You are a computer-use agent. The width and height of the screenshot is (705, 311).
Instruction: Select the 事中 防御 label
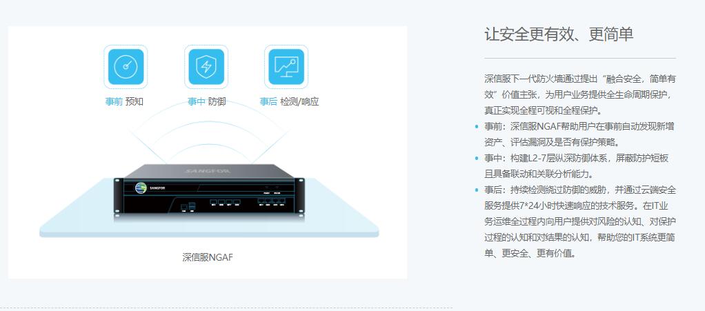pyautogui.click(x=207, y=101)
